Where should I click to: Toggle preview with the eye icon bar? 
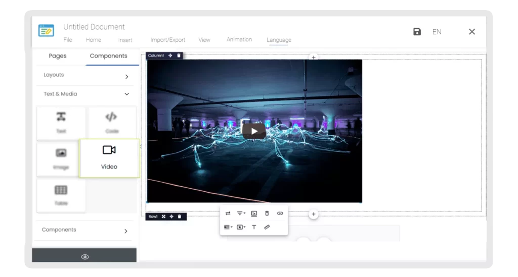pos(84,256)
